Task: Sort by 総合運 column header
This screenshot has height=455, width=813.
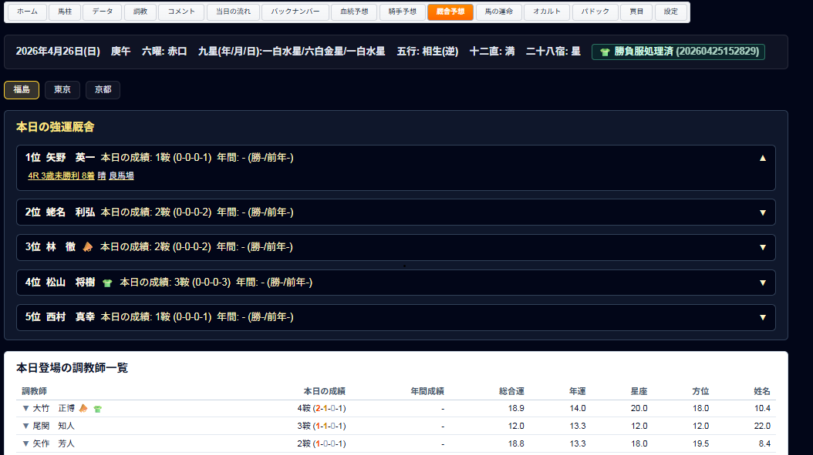Action: [511, 391]
